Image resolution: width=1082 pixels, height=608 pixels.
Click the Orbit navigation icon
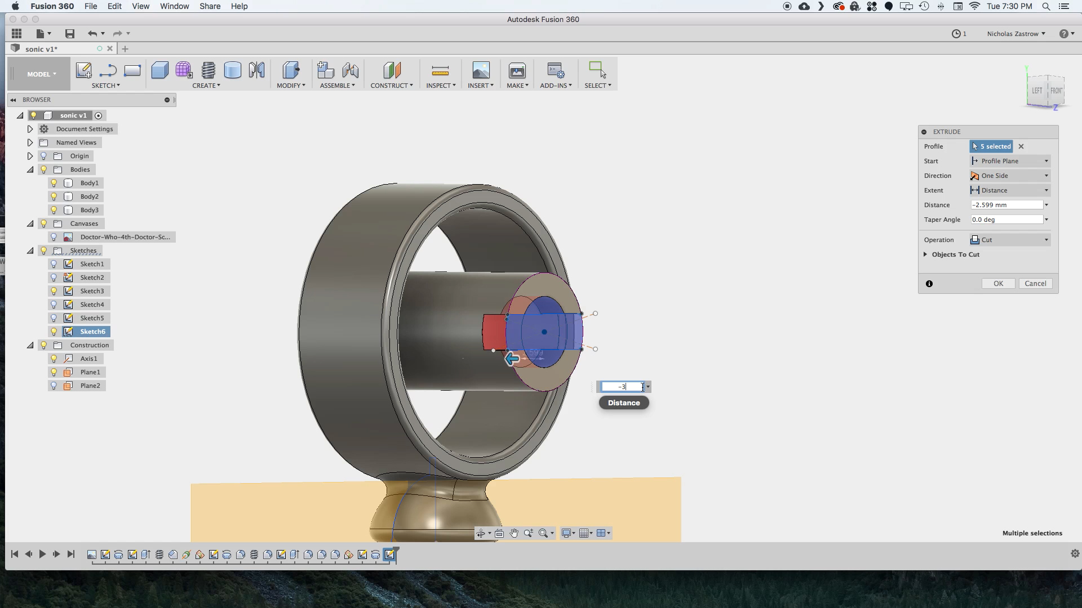tap(481, 533)
